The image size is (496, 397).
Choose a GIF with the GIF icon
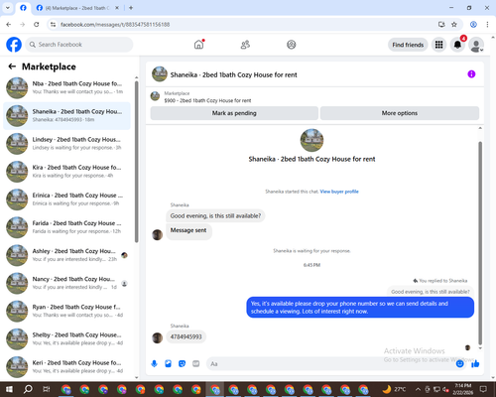[196, 364]
